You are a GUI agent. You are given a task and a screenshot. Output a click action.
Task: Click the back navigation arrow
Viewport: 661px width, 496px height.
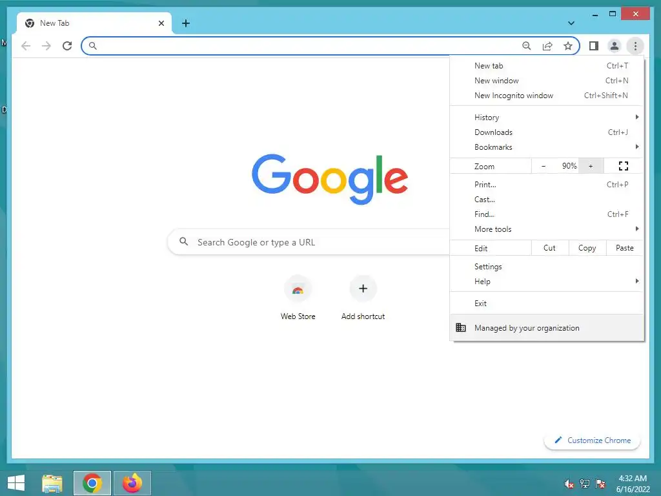[26, 46]
